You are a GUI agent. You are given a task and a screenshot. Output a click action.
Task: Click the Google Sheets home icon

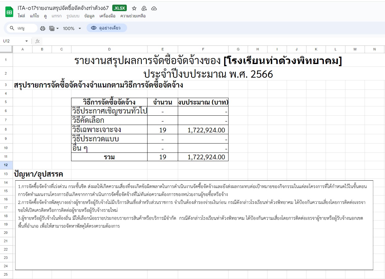tap(9, 12)
